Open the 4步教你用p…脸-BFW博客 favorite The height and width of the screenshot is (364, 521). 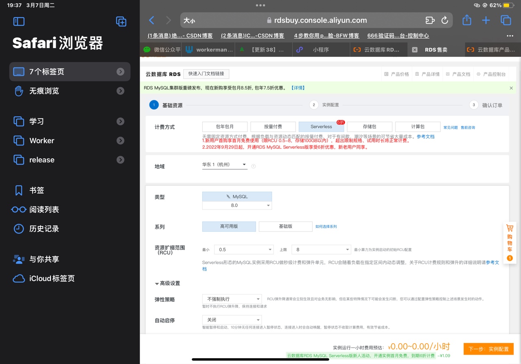click(x=326, y=36)
